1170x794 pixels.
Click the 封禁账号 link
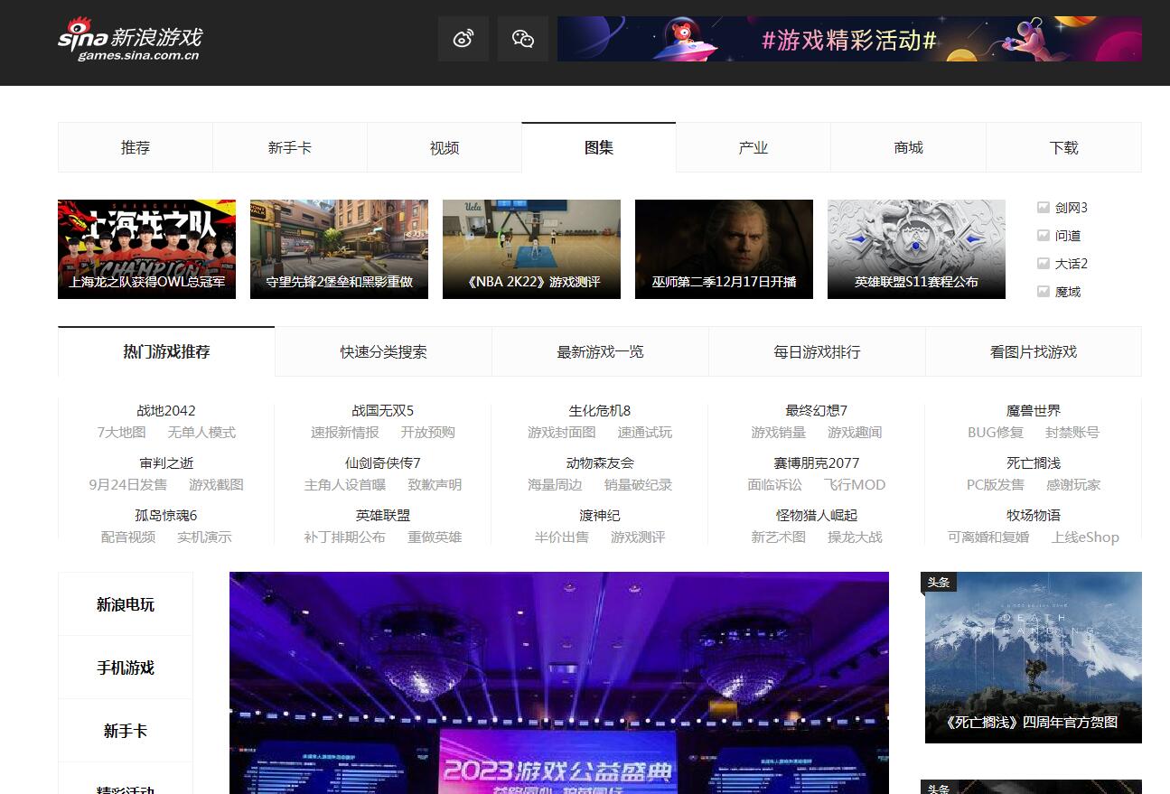tap(1072, 433)
